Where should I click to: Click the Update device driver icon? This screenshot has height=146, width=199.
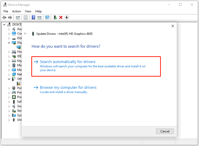[x=55, y=17]
